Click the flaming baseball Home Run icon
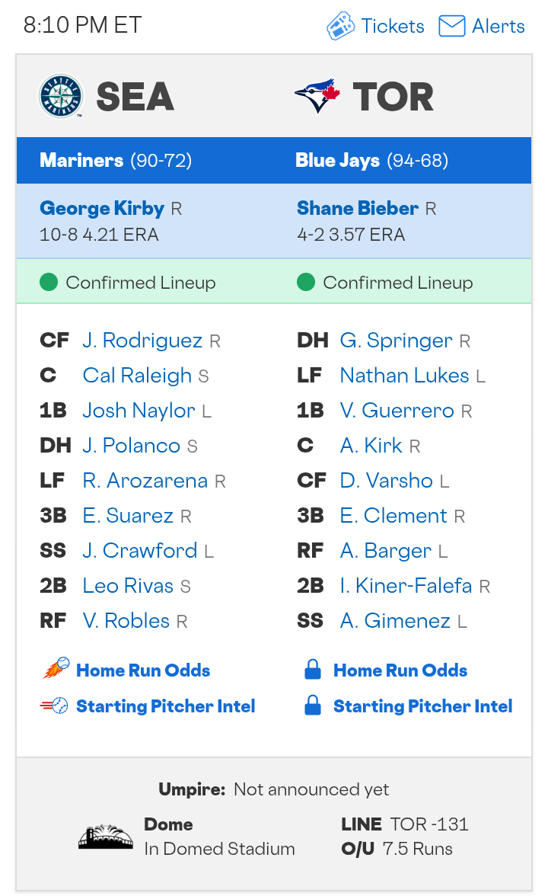This screenshot has height=896, width=548. point(56,669)
